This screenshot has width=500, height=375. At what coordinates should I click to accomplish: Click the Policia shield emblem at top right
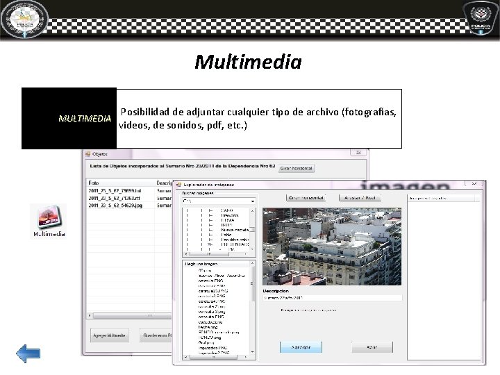tap(481, 17)
